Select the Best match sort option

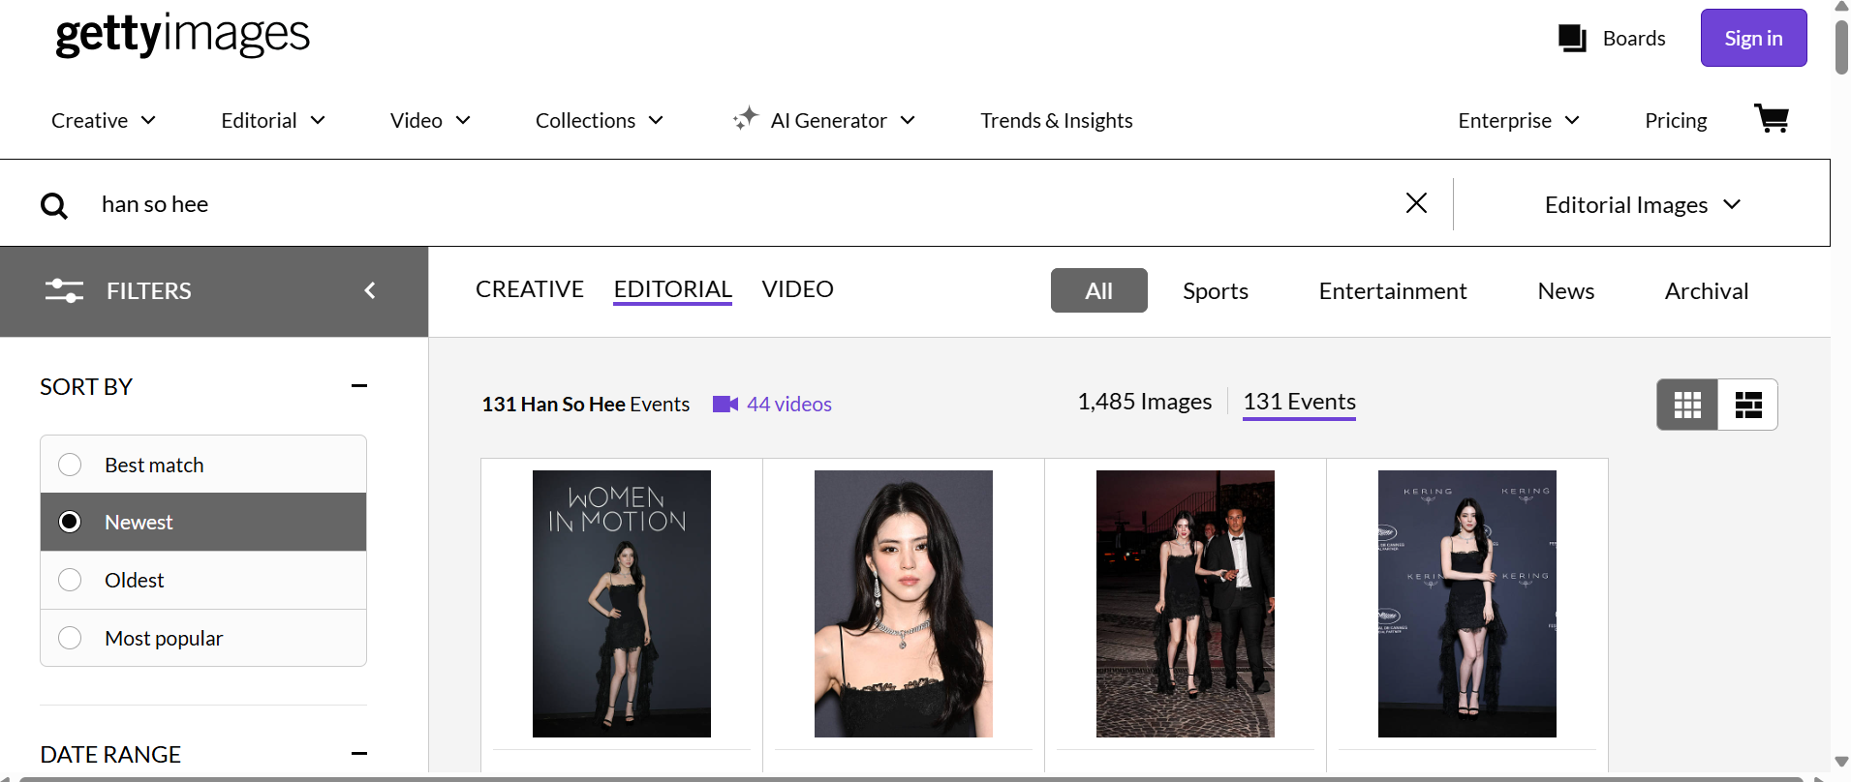coord(70,465)
